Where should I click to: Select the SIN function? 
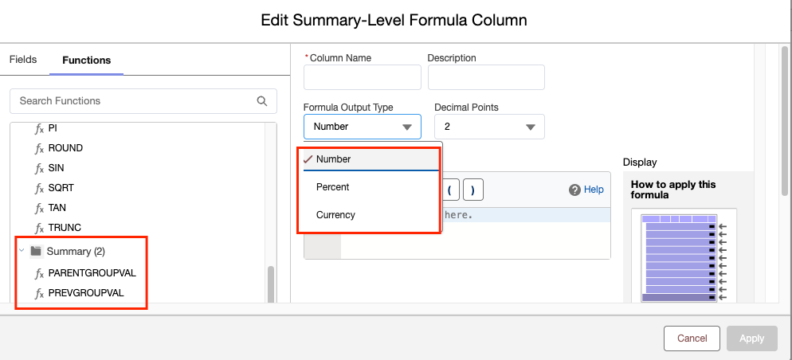click(56, 168)
